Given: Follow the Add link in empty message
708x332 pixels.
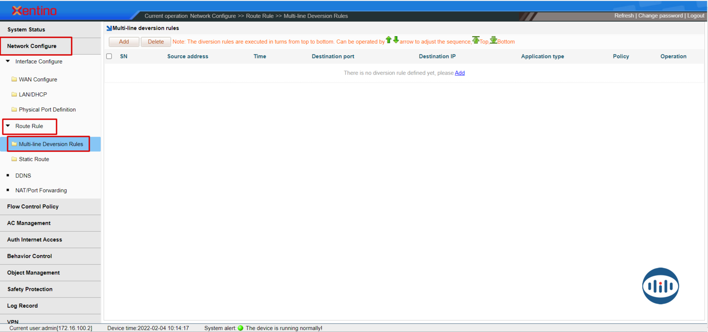Looking at the screenshot, I should click(460, 73).
